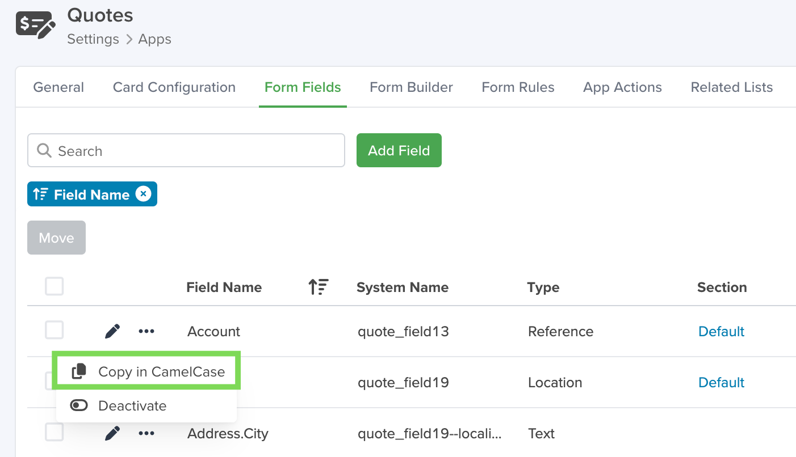Open the Card Configuration tab
This screenshot has height=457, width=796.
174,87
